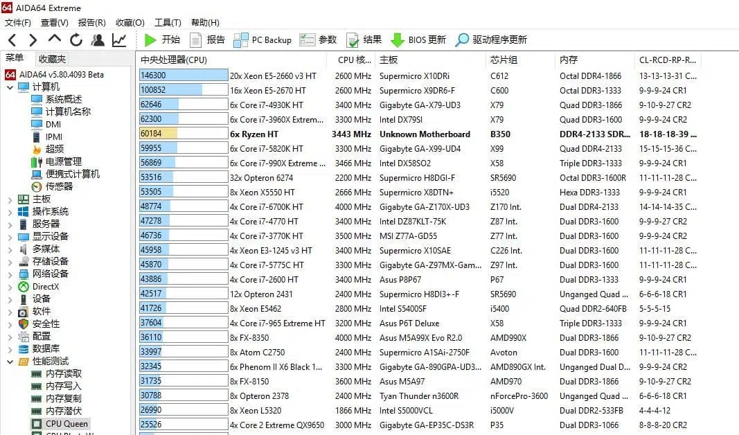Viewport: 739px width, 435px height.
Task: Expand the 显示设备 tree node
Action: [x=10, y=237]
